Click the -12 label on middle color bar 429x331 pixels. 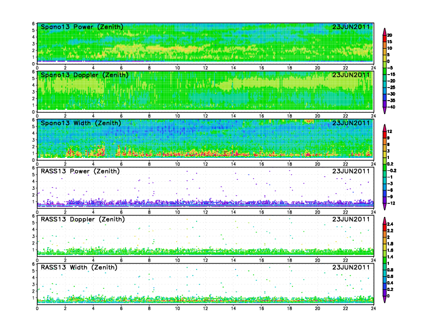391,203
